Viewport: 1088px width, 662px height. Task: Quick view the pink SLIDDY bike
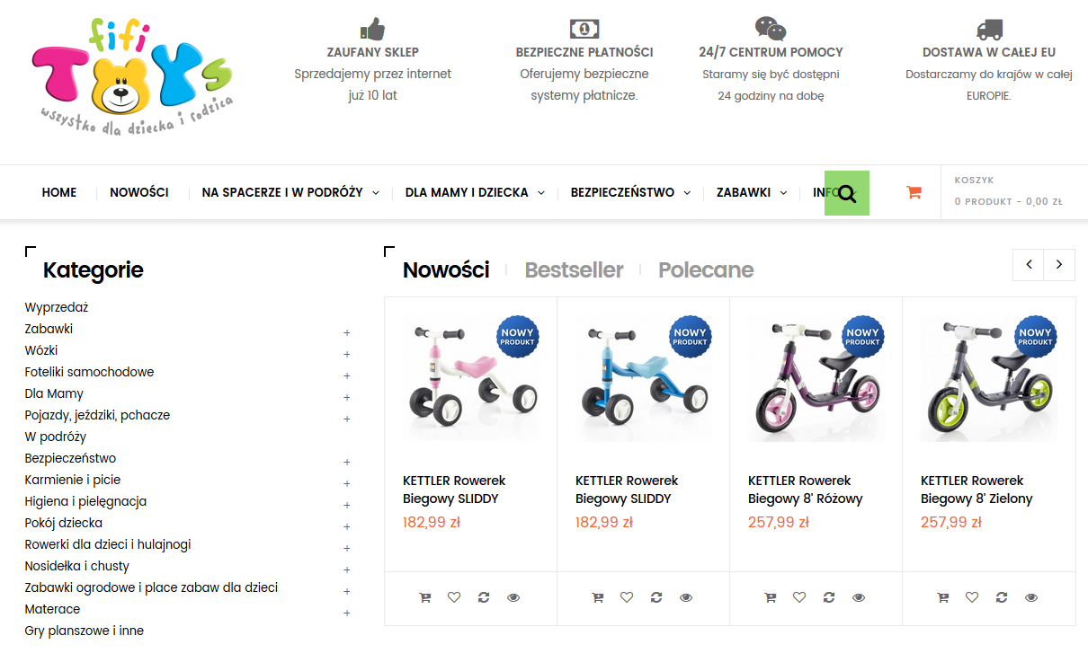click(x=513, y=597)
